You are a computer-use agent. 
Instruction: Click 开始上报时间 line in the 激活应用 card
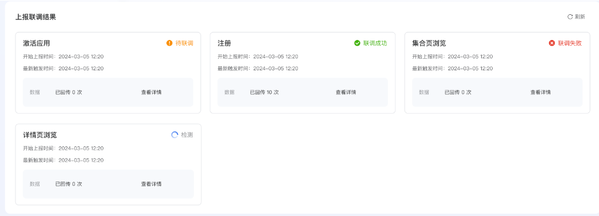(63, 57)
